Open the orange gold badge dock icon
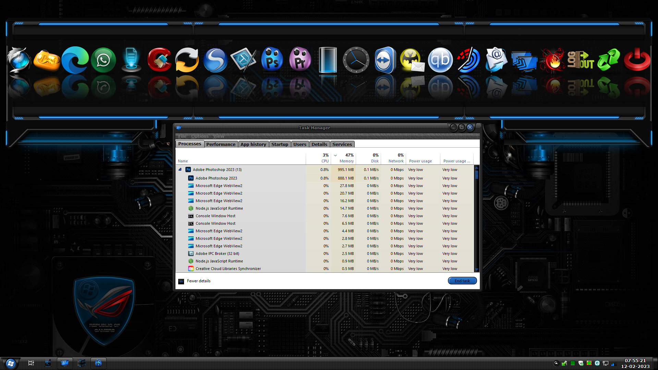 point(47,60)
